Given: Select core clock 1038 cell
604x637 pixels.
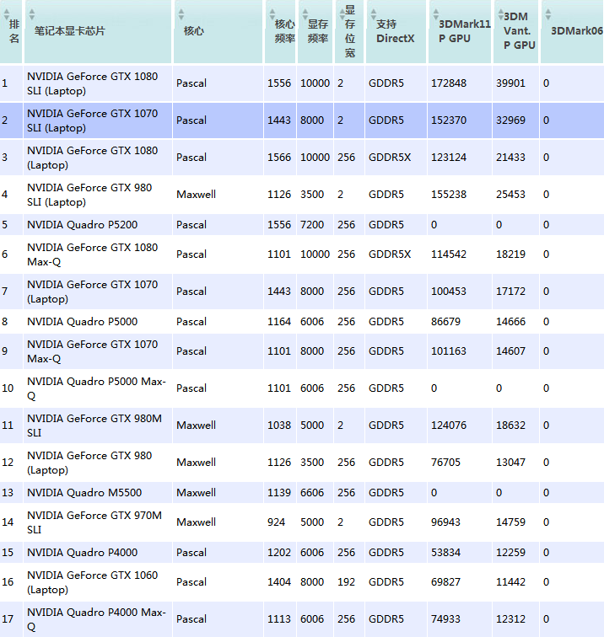Looking at the screenshot, I should 279,426.
